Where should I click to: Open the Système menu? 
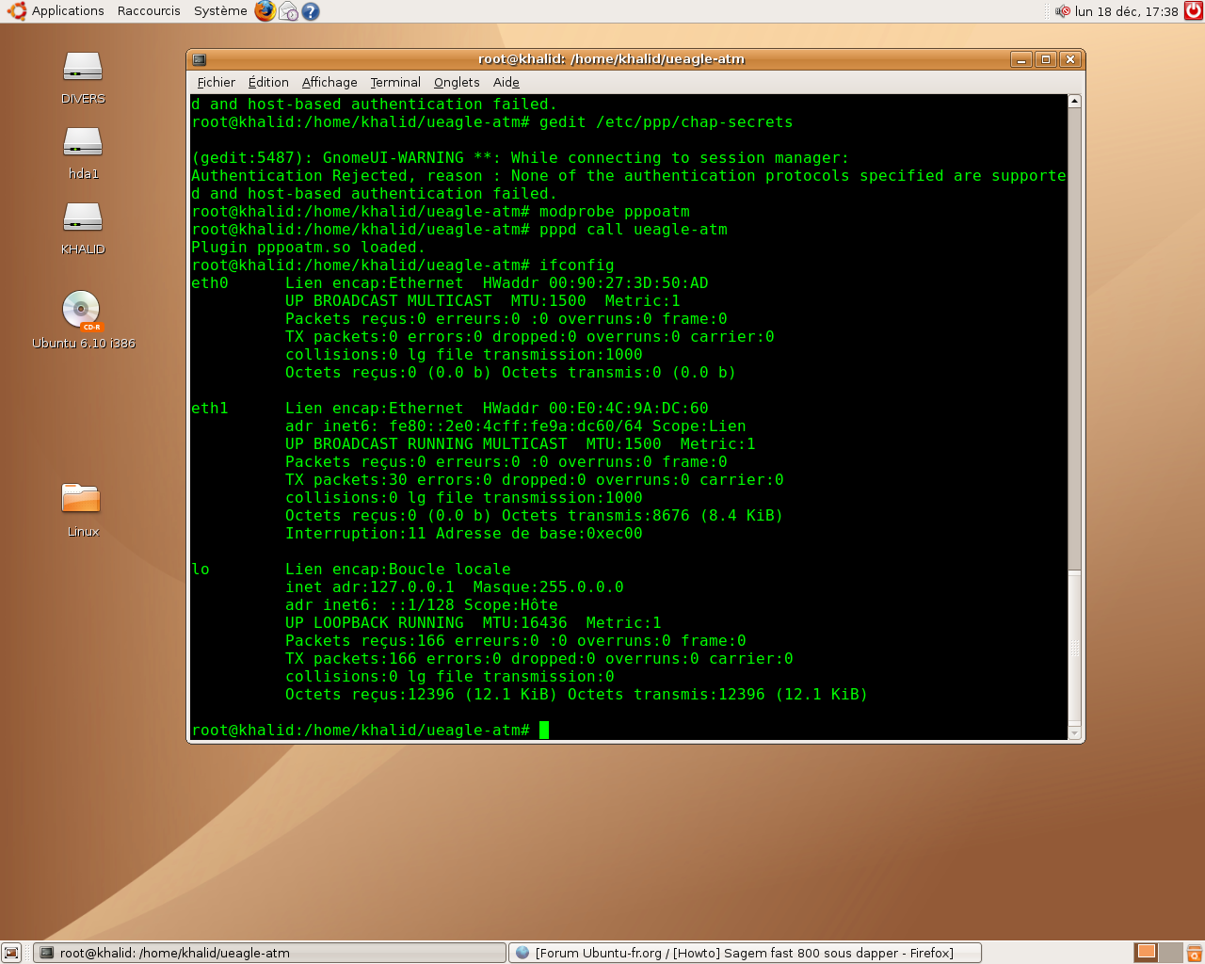coord(220,11)
